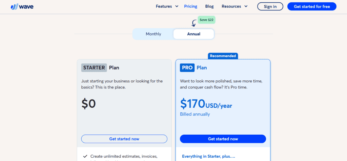Open the Blog link

click(209, 6)
